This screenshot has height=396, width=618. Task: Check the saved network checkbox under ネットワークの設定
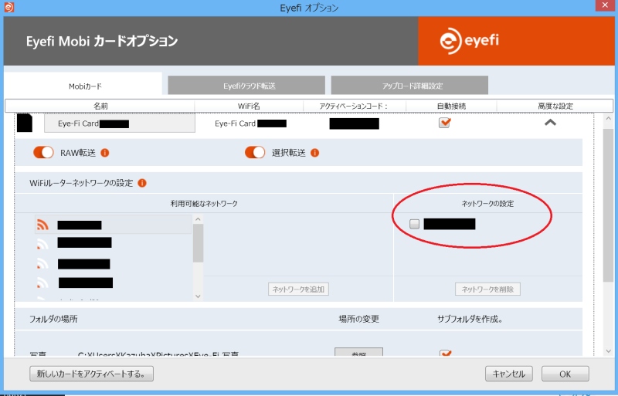point(414,224)
